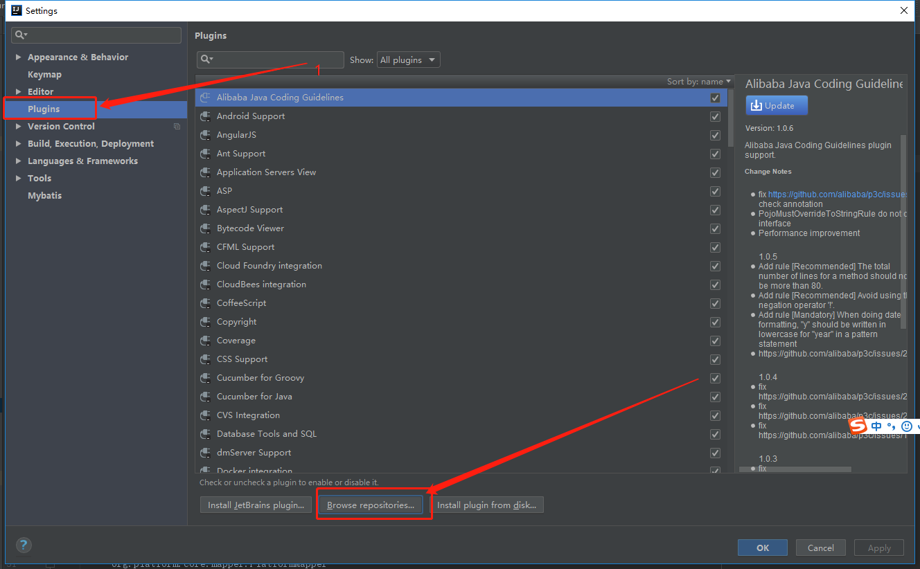Click the CVS Integration plugin icon
Screen dimensions: 920x569
pos(205,415)
